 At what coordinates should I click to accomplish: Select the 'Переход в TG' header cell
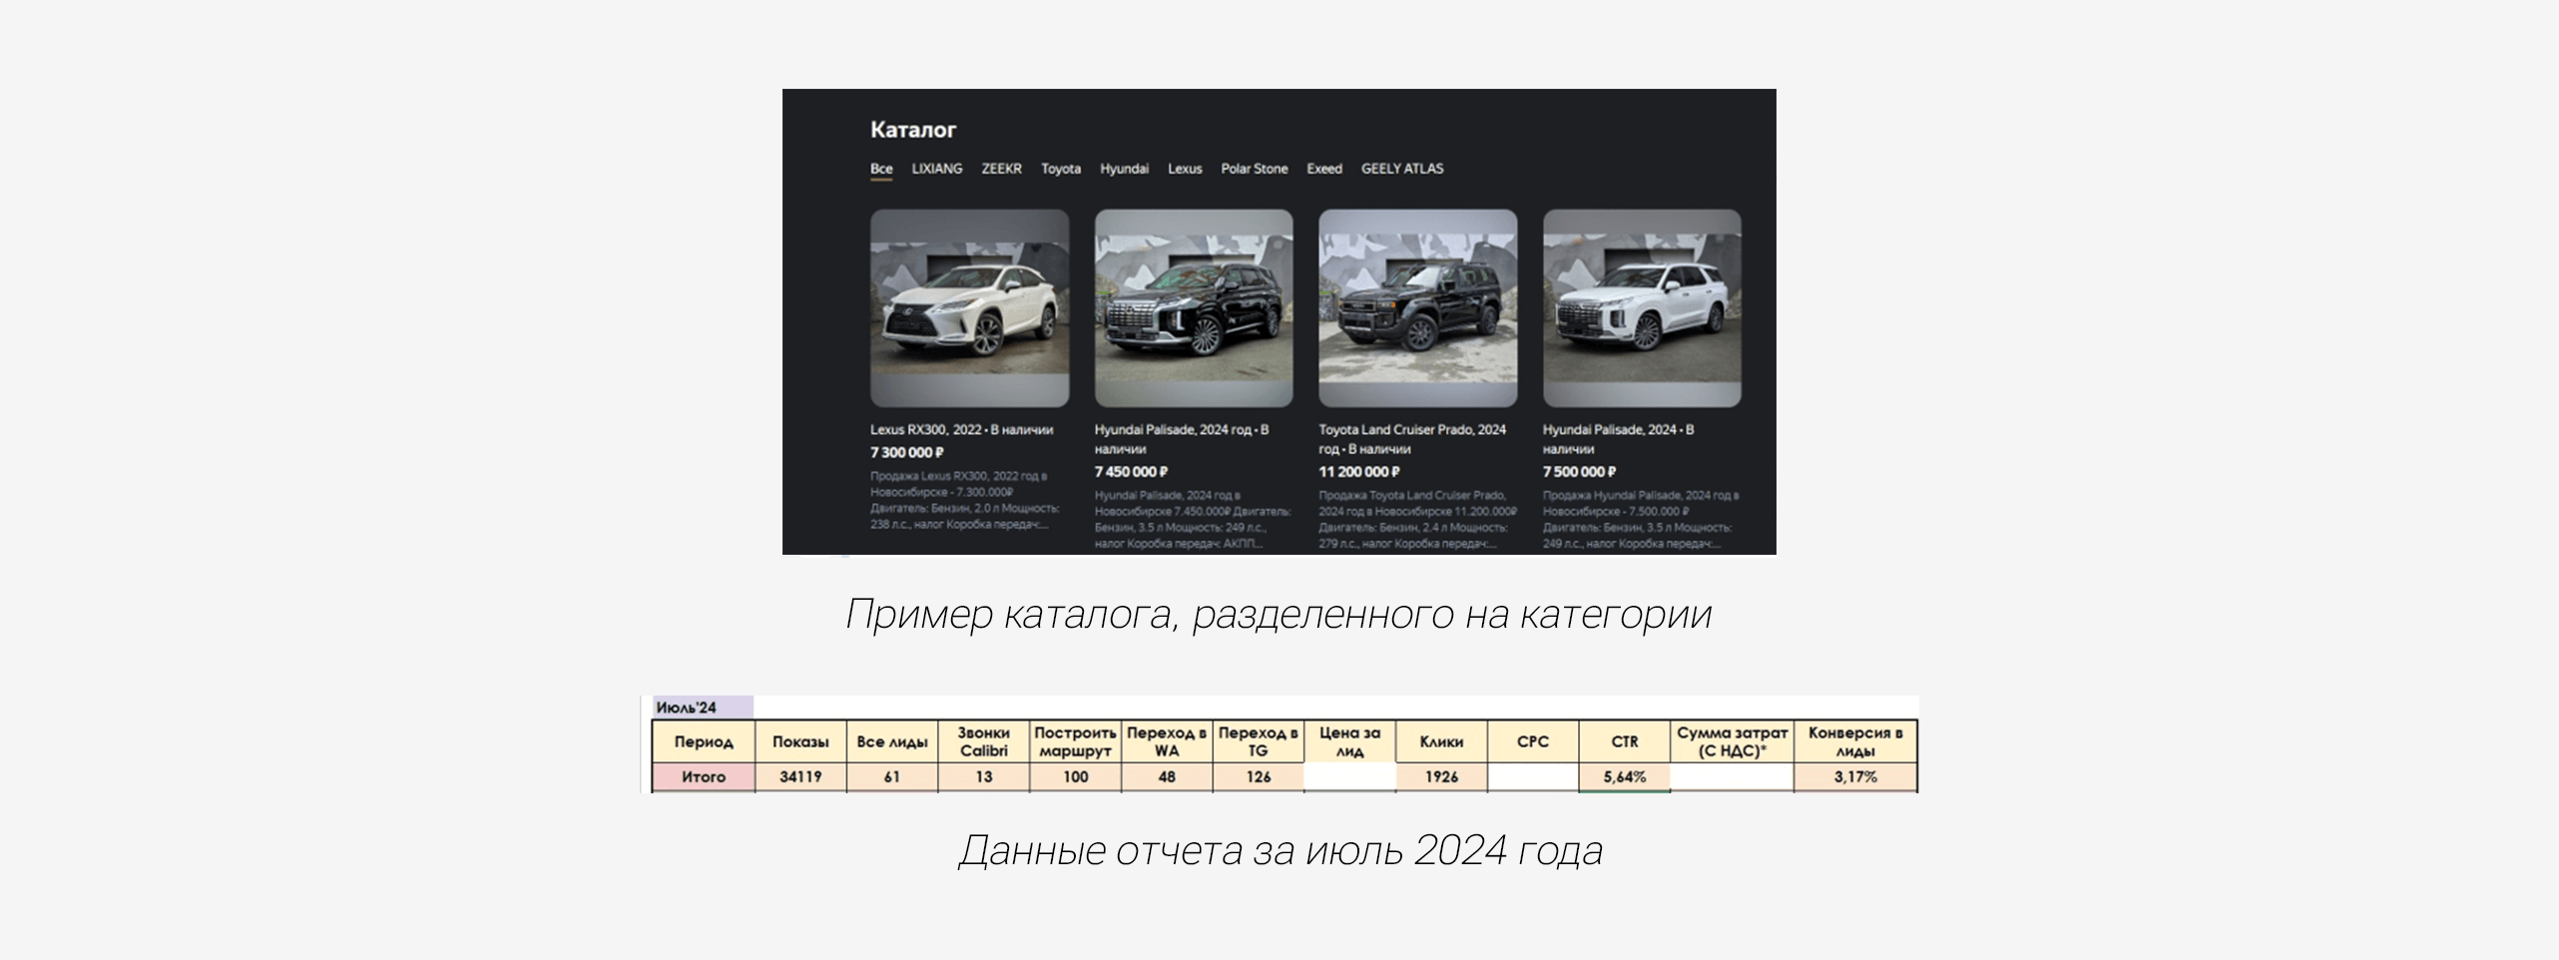(x=1258, y=741)
